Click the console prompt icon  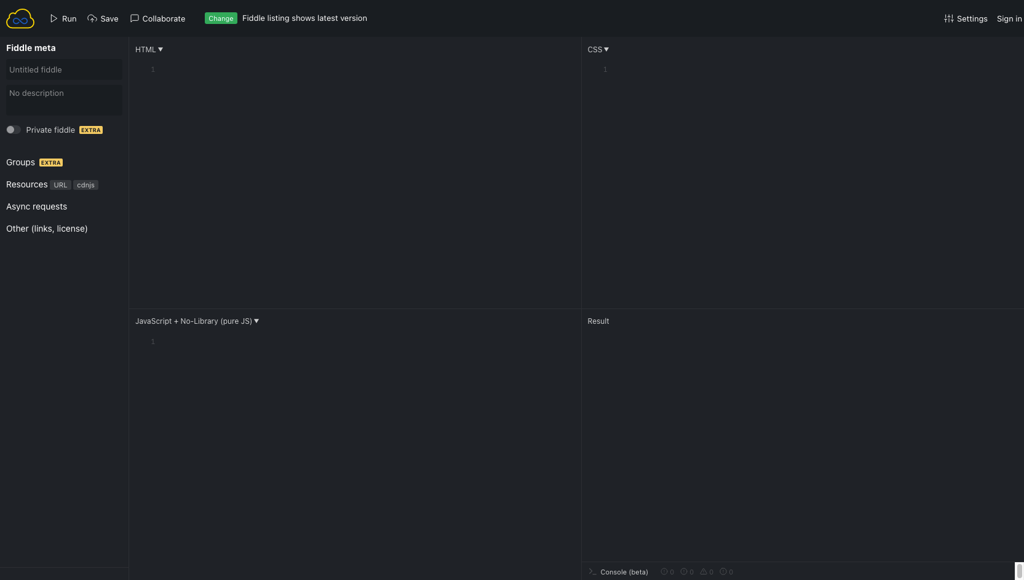pos(592,571)
